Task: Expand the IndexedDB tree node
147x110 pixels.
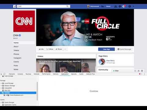Action: [x=1, y=88]
